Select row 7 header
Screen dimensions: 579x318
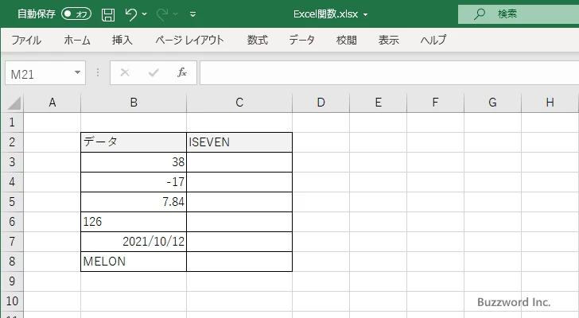(x=12, y=242)
